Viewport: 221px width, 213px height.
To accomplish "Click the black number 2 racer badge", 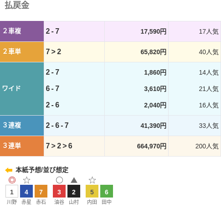I will pyautogui.click(x=74, y=191).
